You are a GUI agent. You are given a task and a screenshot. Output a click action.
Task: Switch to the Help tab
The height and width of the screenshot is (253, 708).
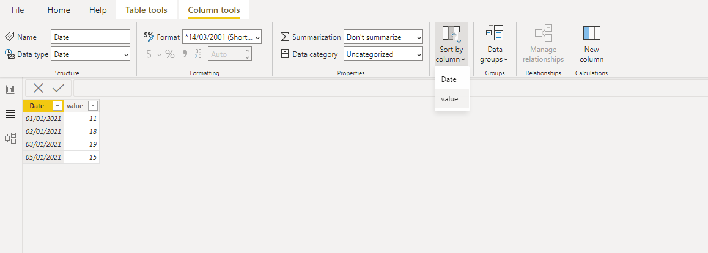tap(98, 10)
